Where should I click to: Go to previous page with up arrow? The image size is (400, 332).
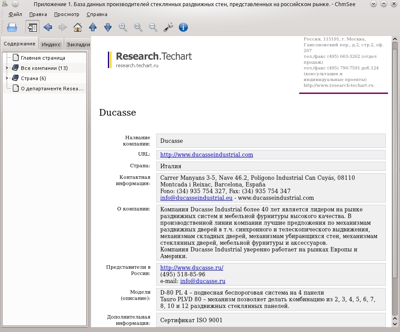(x=93, y=27)
